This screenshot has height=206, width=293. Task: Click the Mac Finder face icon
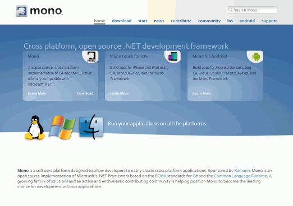click(x=91, y=127)
